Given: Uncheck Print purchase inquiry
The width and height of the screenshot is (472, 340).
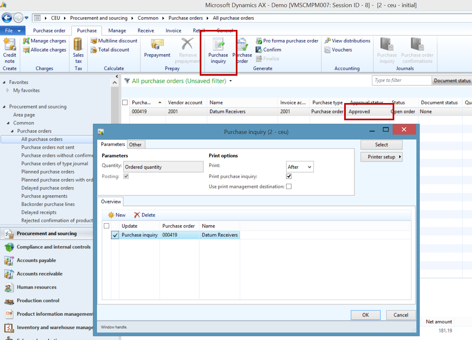Looking at the screenshot, I should click(x=289, y=176).
